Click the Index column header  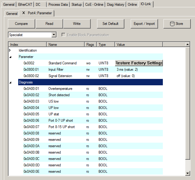28,45
